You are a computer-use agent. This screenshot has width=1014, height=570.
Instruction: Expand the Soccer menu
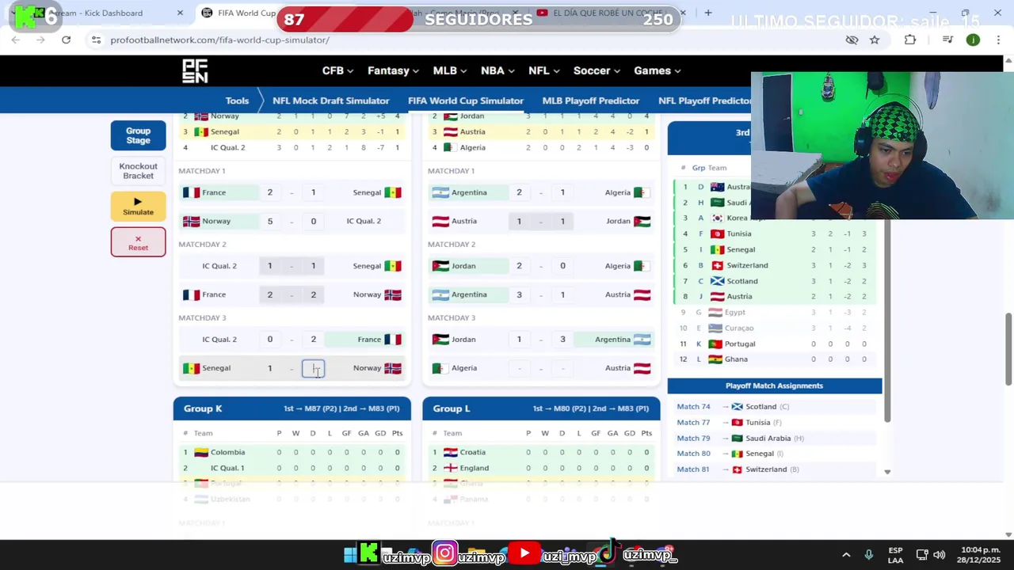pos(597,70)
